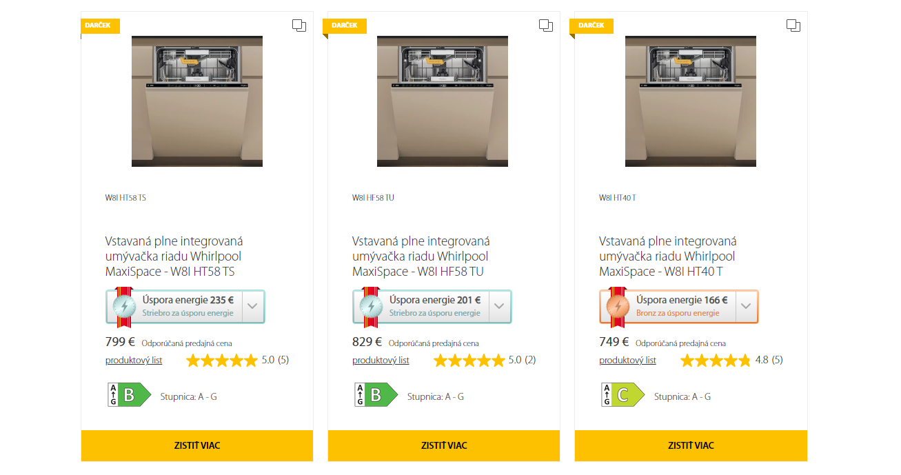Viewport: 901px width, 475px height.
Task: Open produktový list for W8I HF58 TU
Action: [x=381, y=361]
